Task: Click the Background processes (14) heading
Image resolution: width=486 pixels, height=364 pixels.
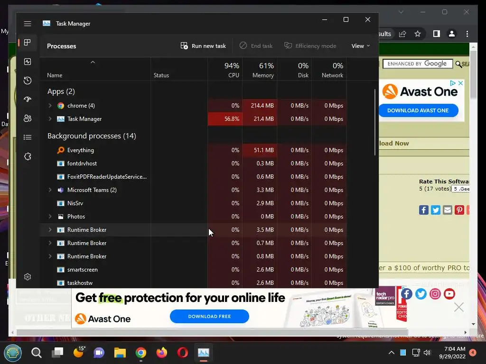Action: (92, 136)
